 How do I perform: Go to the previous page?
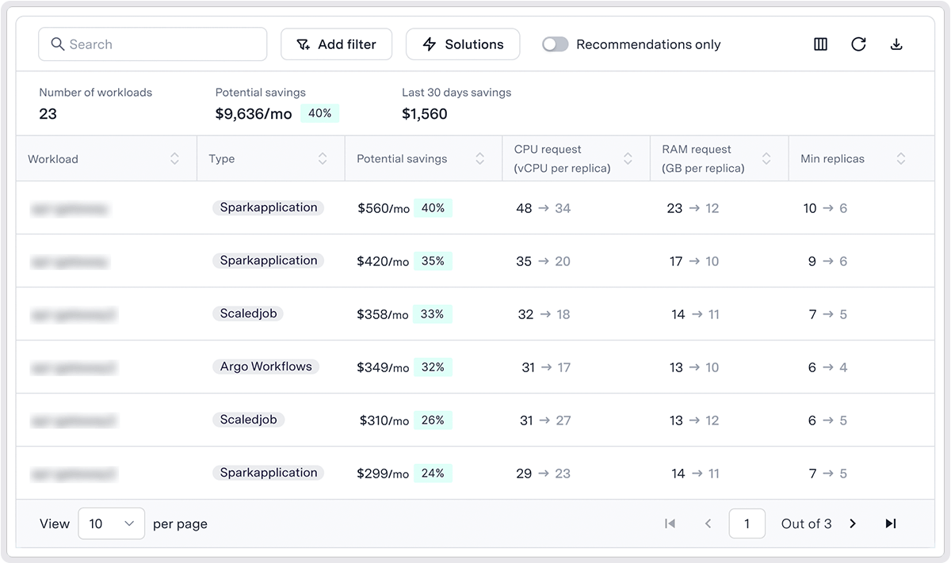click(708, 523)
